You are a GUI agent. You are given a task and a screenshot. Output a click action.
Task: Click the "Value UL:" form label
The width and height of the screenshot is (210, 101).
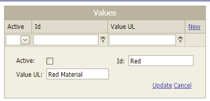pos(29,74)
